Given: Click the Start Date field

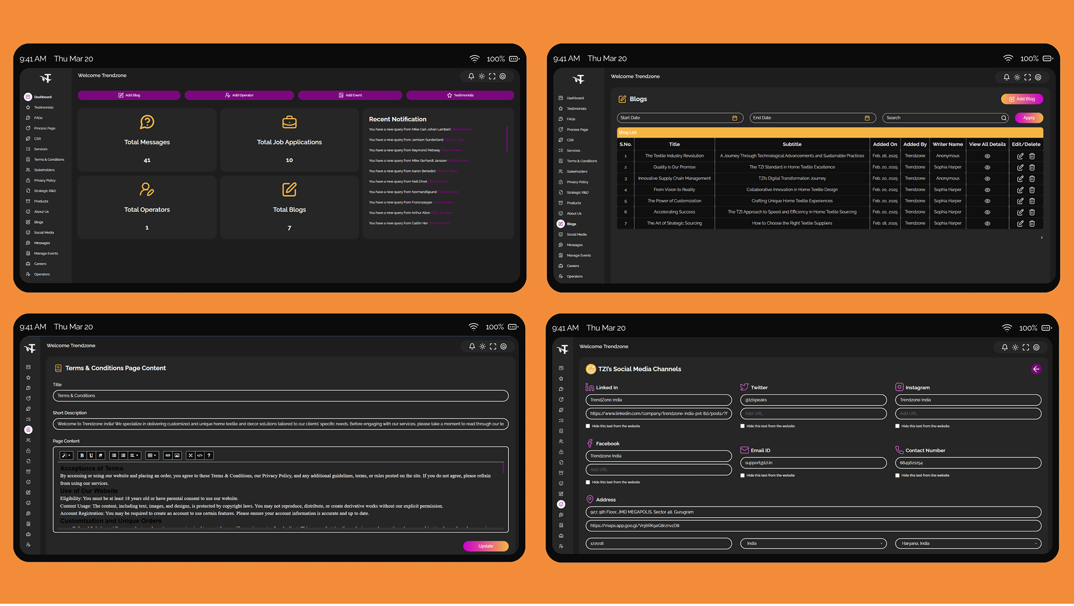Looking at the screenshot, I should point(680,118).
